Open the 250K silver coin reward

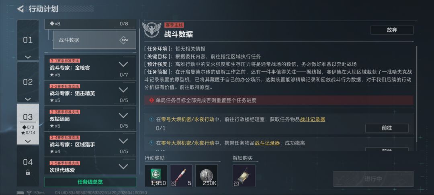tap(207, 176)
